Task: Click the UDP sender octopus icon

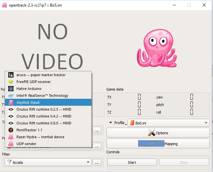Action: 11,144
